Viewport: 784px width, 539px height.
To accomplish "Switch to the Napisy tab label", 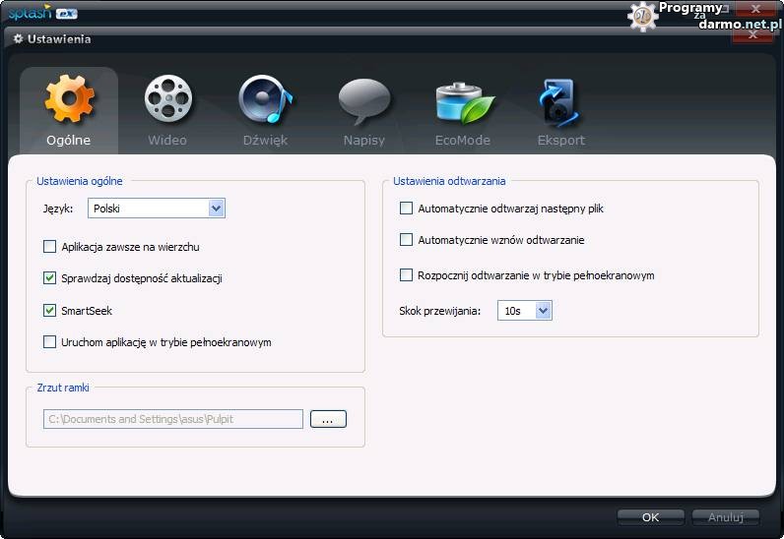I will (364, 140).
